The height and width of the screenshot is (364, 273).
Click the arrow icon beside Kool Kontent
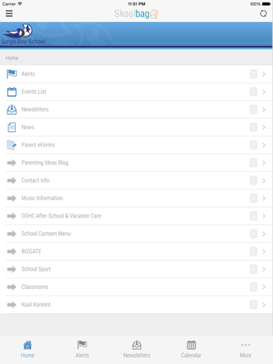point(11,305)
